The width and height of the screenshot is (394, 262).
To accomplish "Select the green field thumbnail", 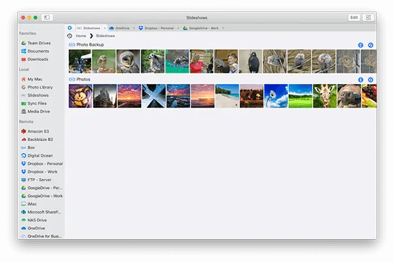I will (300, 96).
